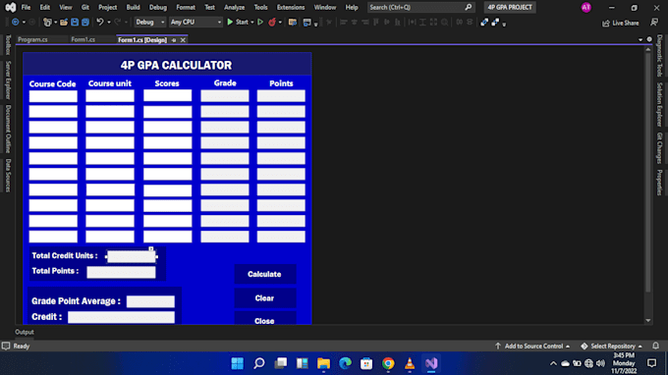
Task: Expand the New Project dropdown arrow
Action: [x=55, y=23]
